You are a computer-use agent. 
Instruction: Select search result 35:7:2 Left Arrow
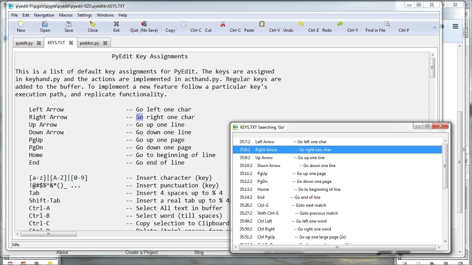pyautogui.click(x=337, y=142)
